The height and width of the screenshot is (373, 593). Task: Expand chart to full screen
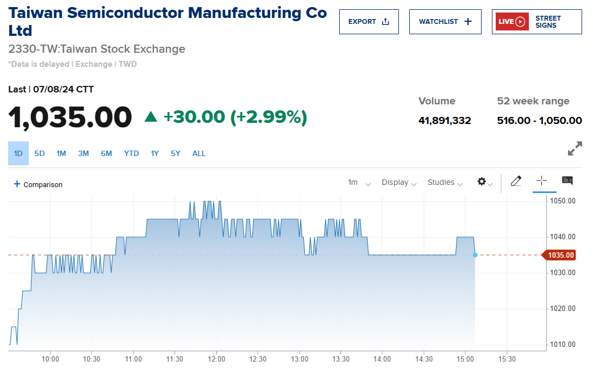coord(575,148)
